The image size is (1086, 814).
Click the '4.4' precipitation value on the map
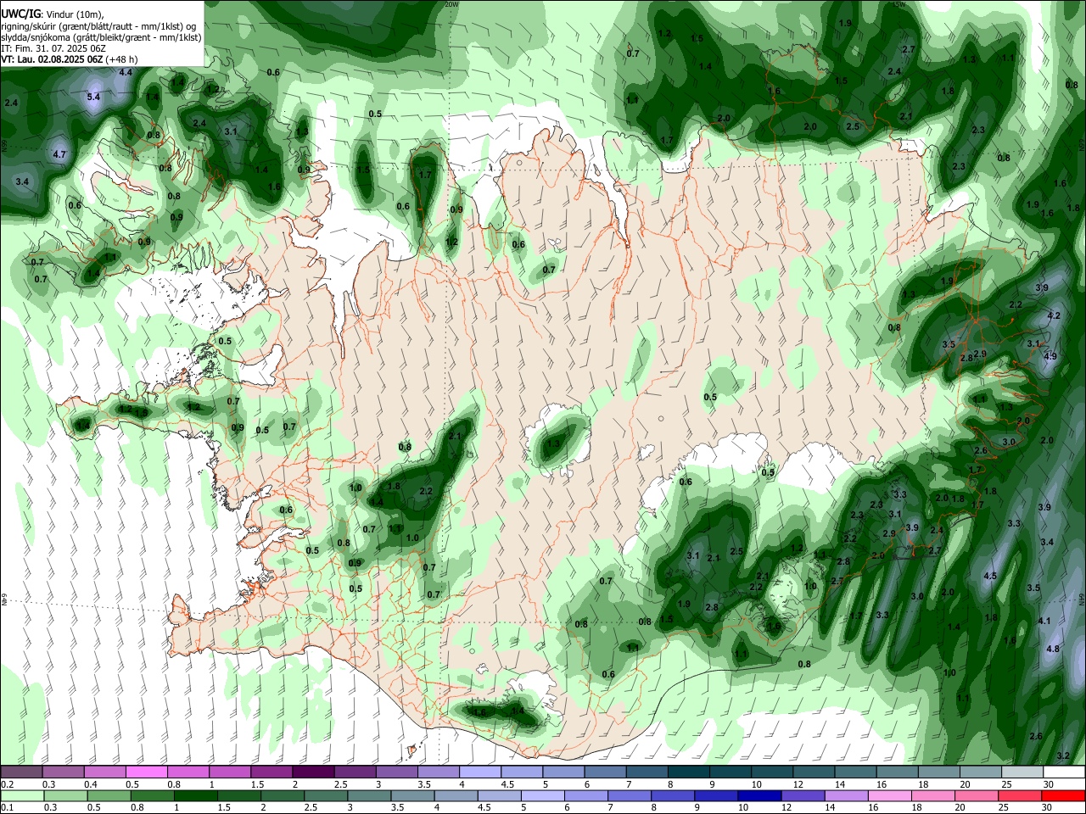pyautogui.click(x=126, y=72)
